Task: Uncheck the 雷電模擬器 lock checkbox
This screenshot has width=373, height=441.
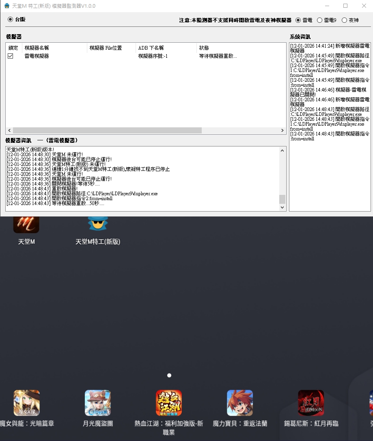Action: (x=11, y=56)
